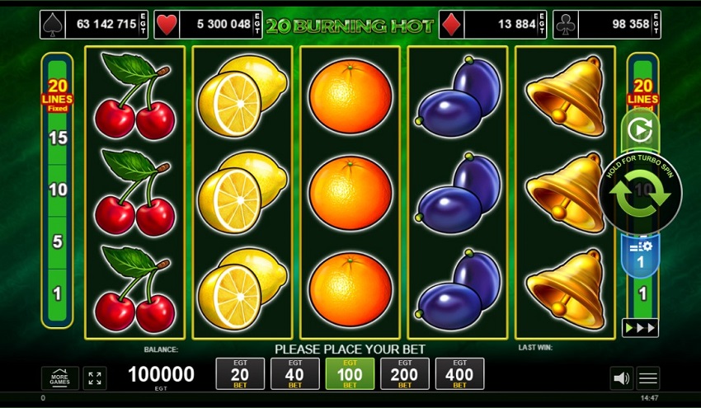Select the 40 EGT bet button
The height and width of the screenshot is (408, 701).
(x=295, y=373)
